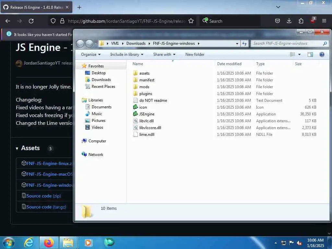Screen dimensions: 332x249
Task: List all Firefox tabs with the chevron
Action: click(x=278, y=7)
